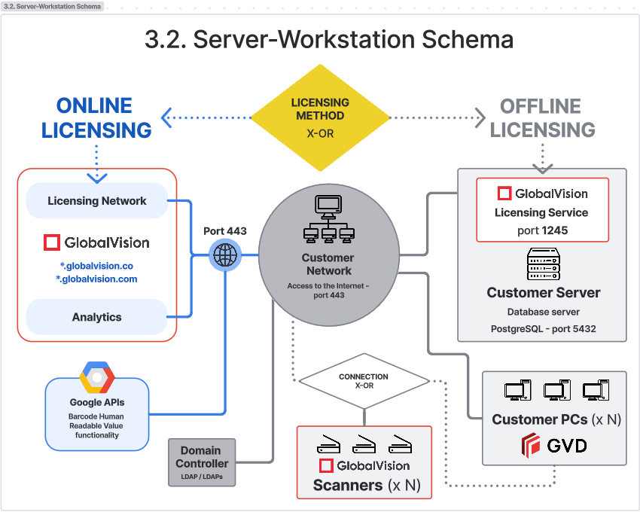The height and width of the screenshot is (512, 640).
Task: Select the Google APIs hexagon logo
Action: tap(97, 379)
